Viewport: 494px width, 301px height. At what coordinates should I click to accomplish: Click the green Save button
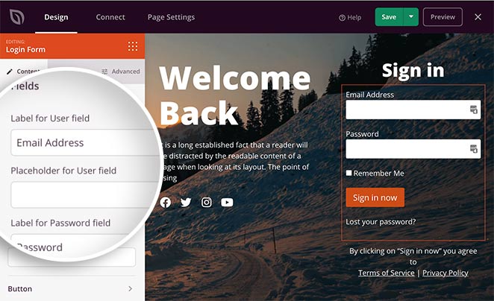pos(389,16)
